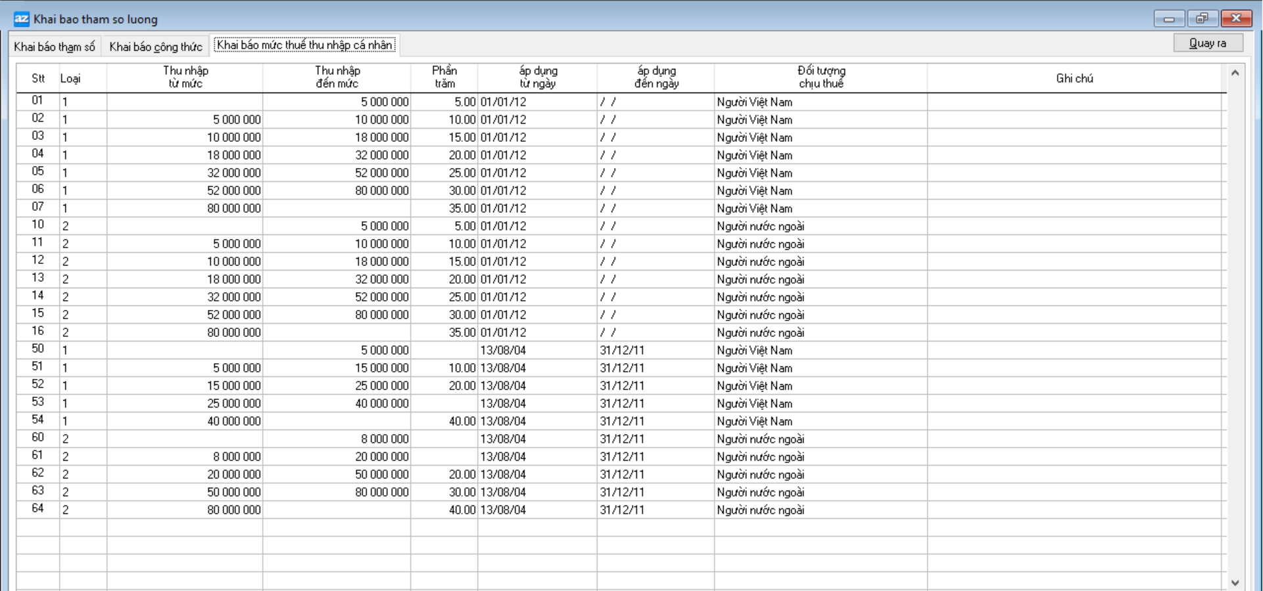Viewport: 1263px width, 591px height.
Task: Select row 62 áp dụng đến ngày cell
Action: (x=655, y=474)
